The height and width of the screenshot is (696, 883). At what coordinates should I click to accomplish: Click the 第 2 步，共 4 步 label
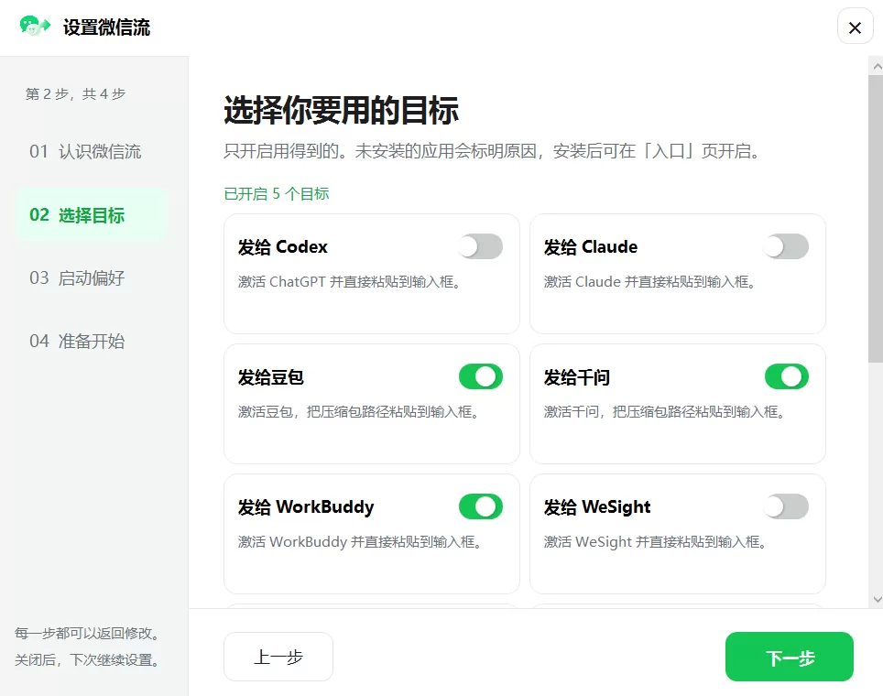pos(75,94)
